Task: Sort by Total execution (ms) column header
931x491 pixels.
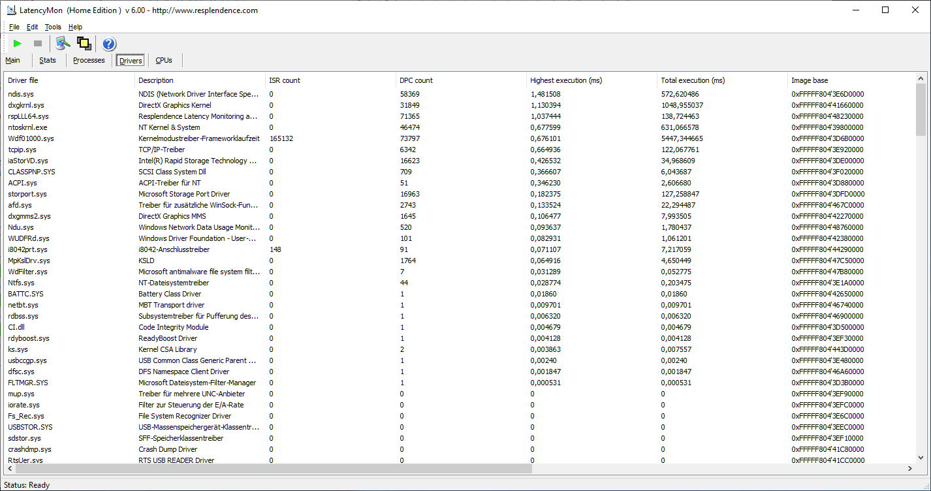Action: point(723,80)
